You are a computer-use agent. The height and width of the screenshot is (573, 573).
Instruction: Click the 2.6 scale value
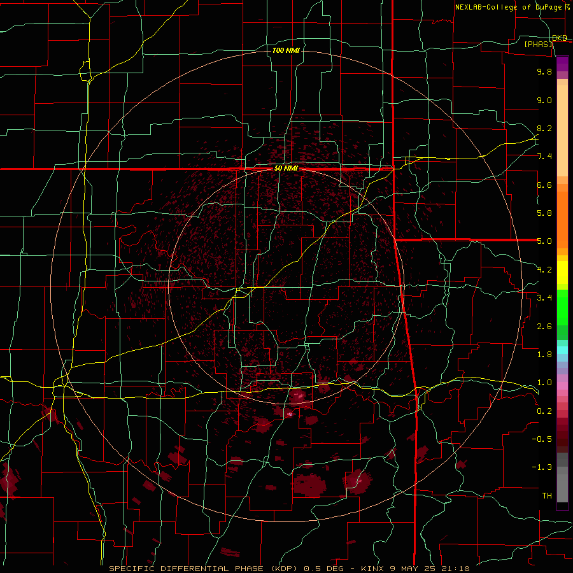pyautogui.click(x=544, y=326)
